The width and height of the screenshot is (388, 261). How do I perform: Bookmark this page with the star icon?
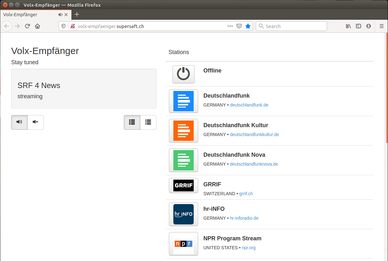248,26
